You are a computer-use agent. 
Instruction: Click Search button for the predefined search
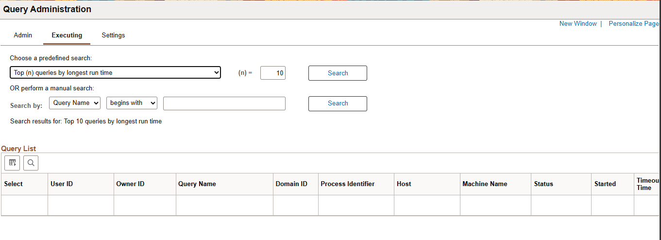coord(338,73)
